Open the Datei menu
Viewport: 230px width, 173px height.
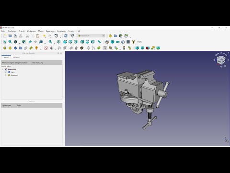point(3,31)
